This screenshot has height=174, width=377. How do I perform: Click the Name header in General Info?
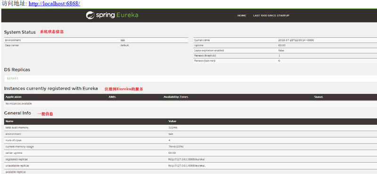9,121
